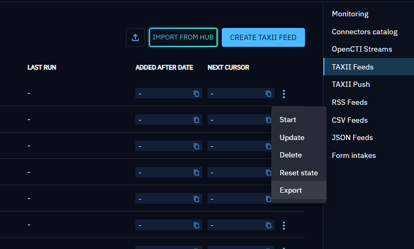The height and width of the screenshot is (249, 414).
Task: Copy the second row's Added After Date value
Action: coord(196,120)
